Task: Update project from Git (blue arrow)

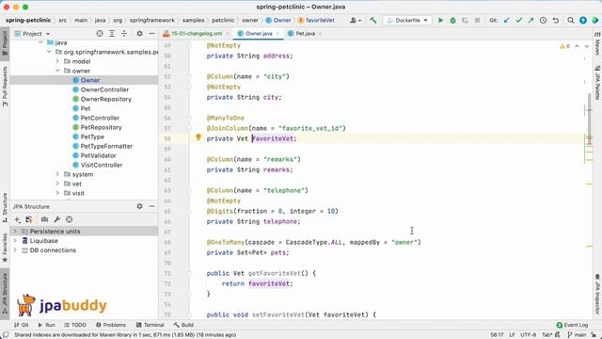Action: 507,20
